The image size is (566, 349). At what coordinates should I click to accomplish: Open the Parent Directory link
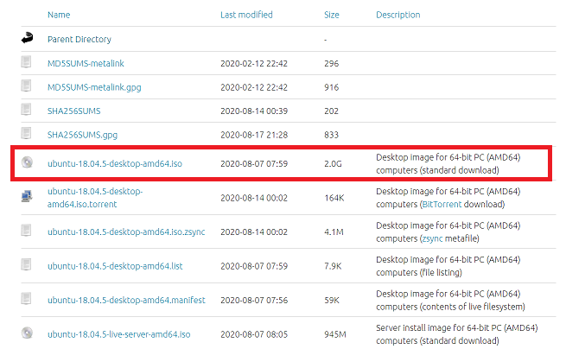(x=79, y=40)
